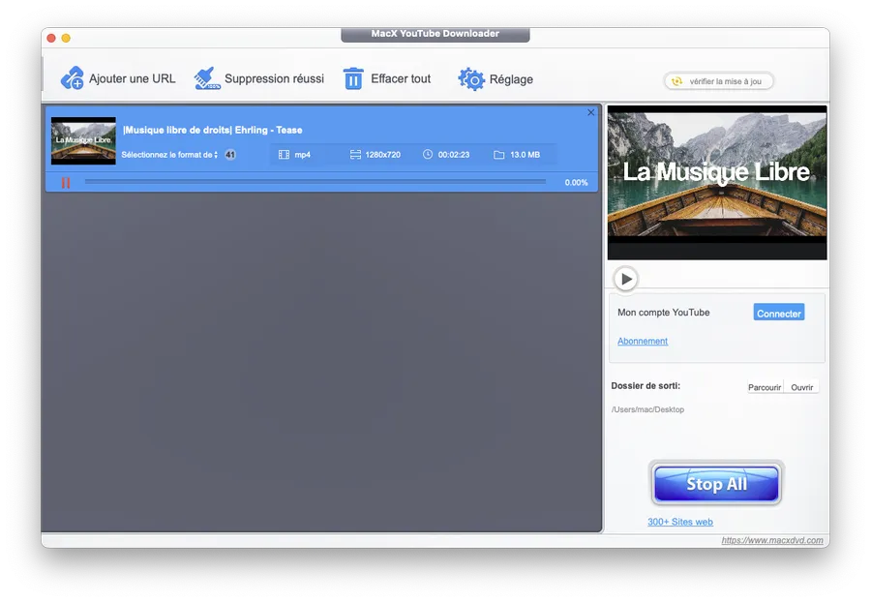The height and width of the screenshot is (602, 871).
Task: Remove the Ehrling - Tease item with X
Action: click(591, 112)
